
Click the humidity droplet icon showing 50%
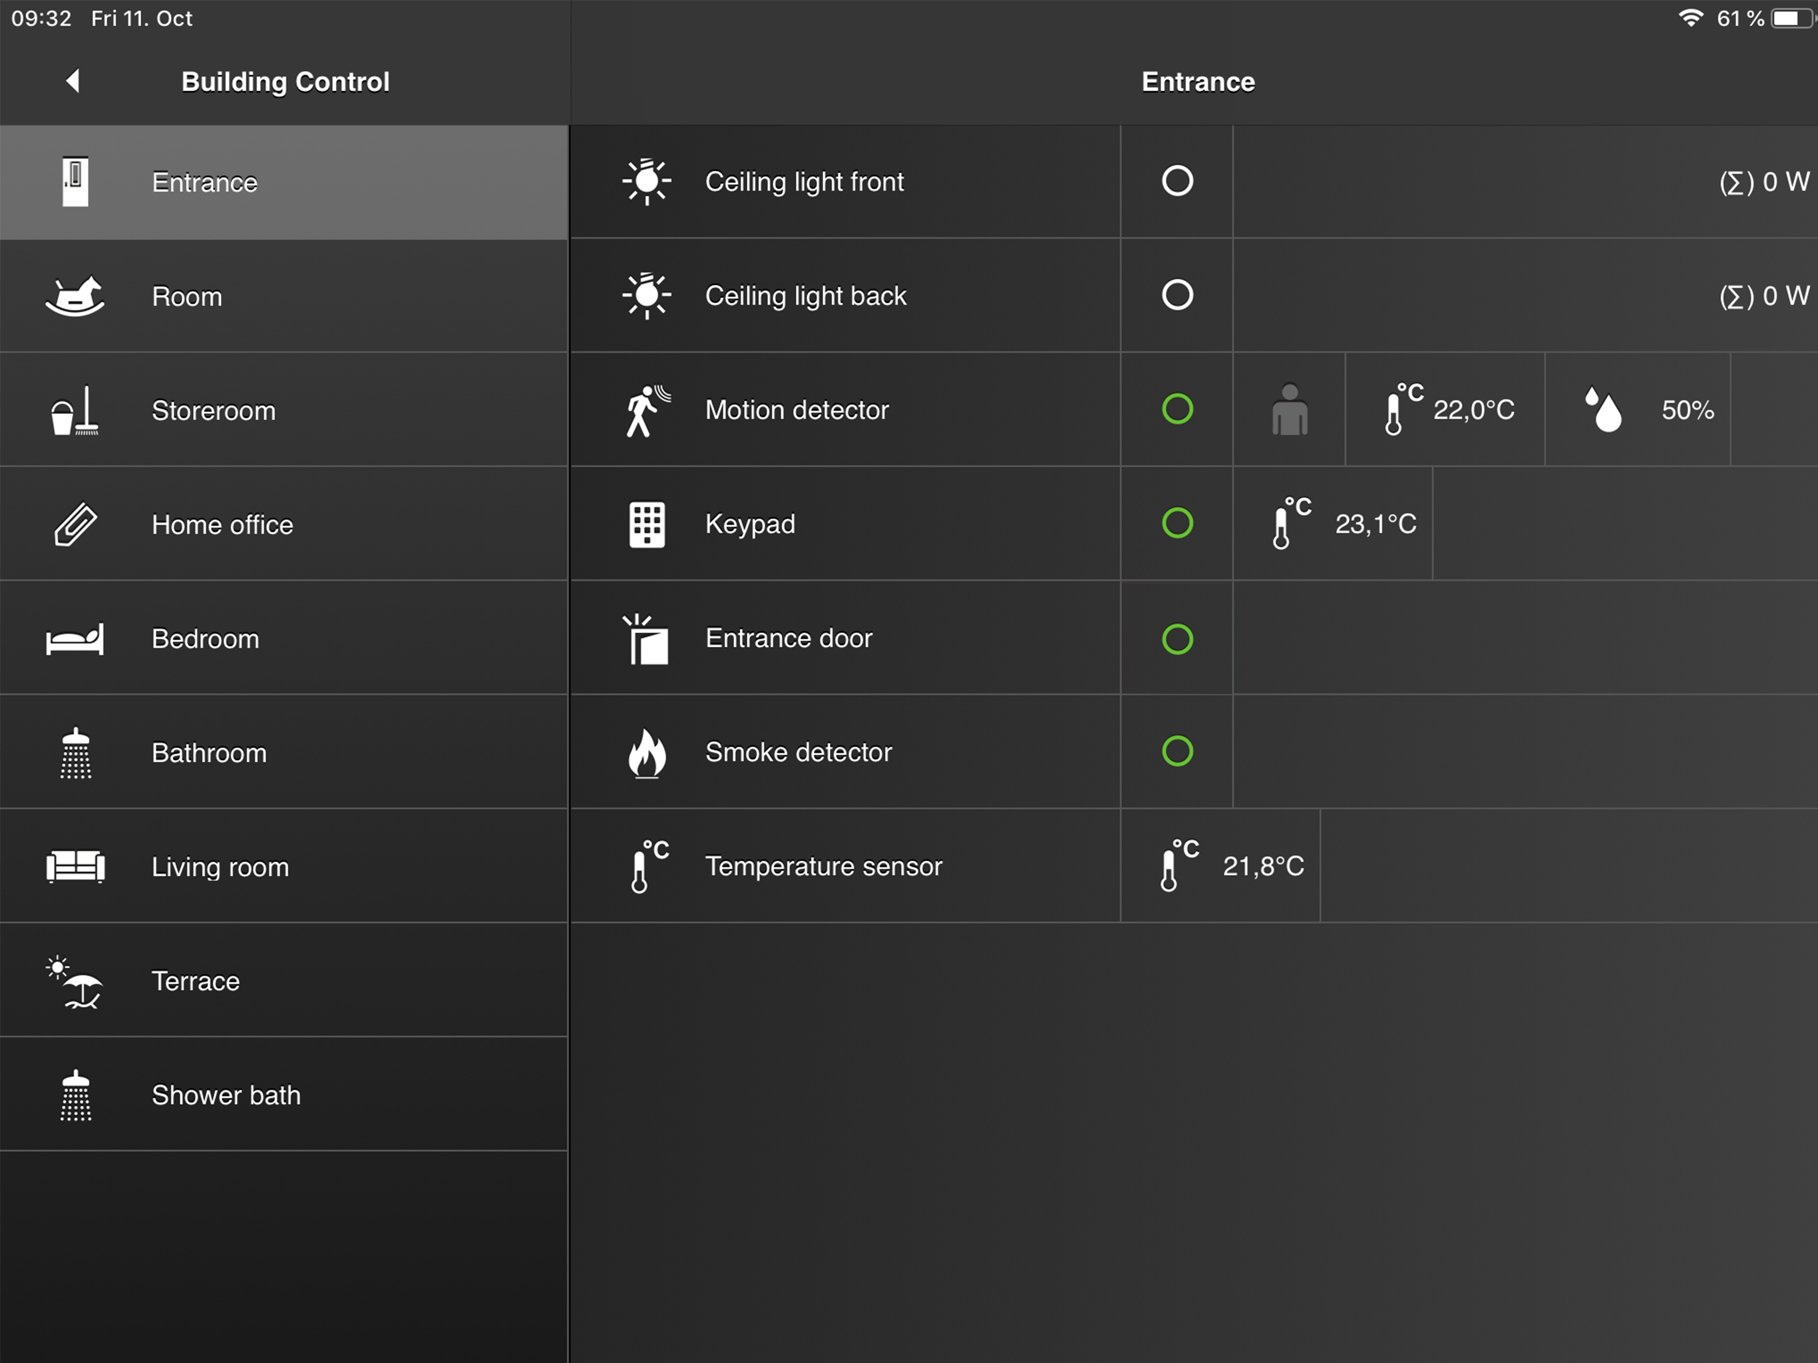click(x=1604, y=409)
